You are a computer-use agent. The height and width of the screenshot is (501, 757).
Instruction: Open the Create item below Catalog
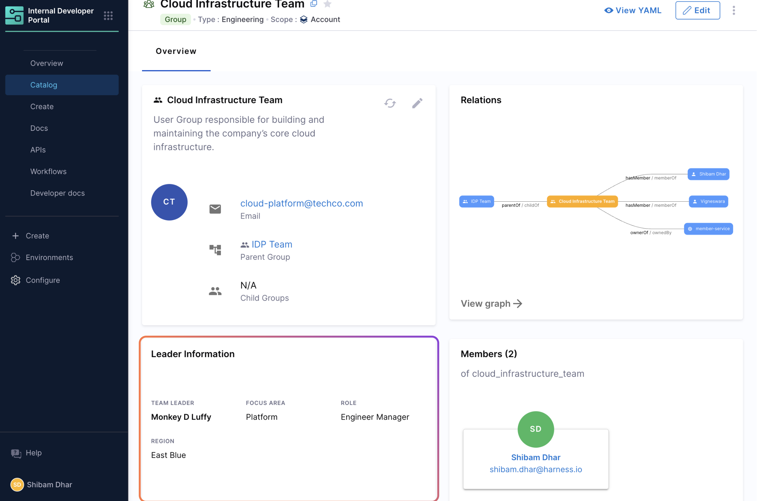42,107
